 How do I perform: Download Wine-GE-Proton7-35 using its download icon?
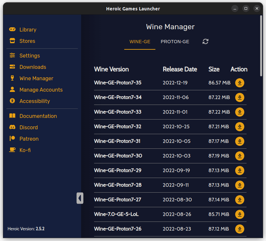239,83
